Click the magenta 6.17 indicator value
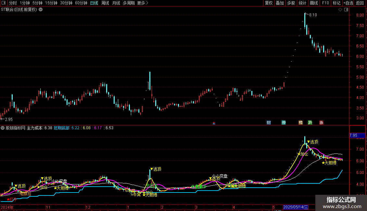 pos(98,128)
